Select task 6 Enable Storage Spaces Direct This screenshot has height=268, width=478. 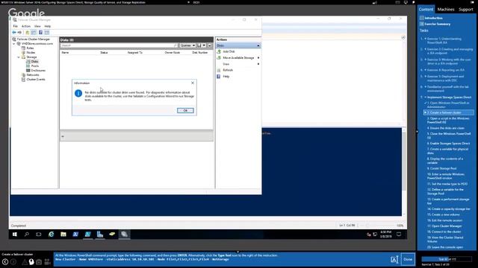[x=448, y=144]
